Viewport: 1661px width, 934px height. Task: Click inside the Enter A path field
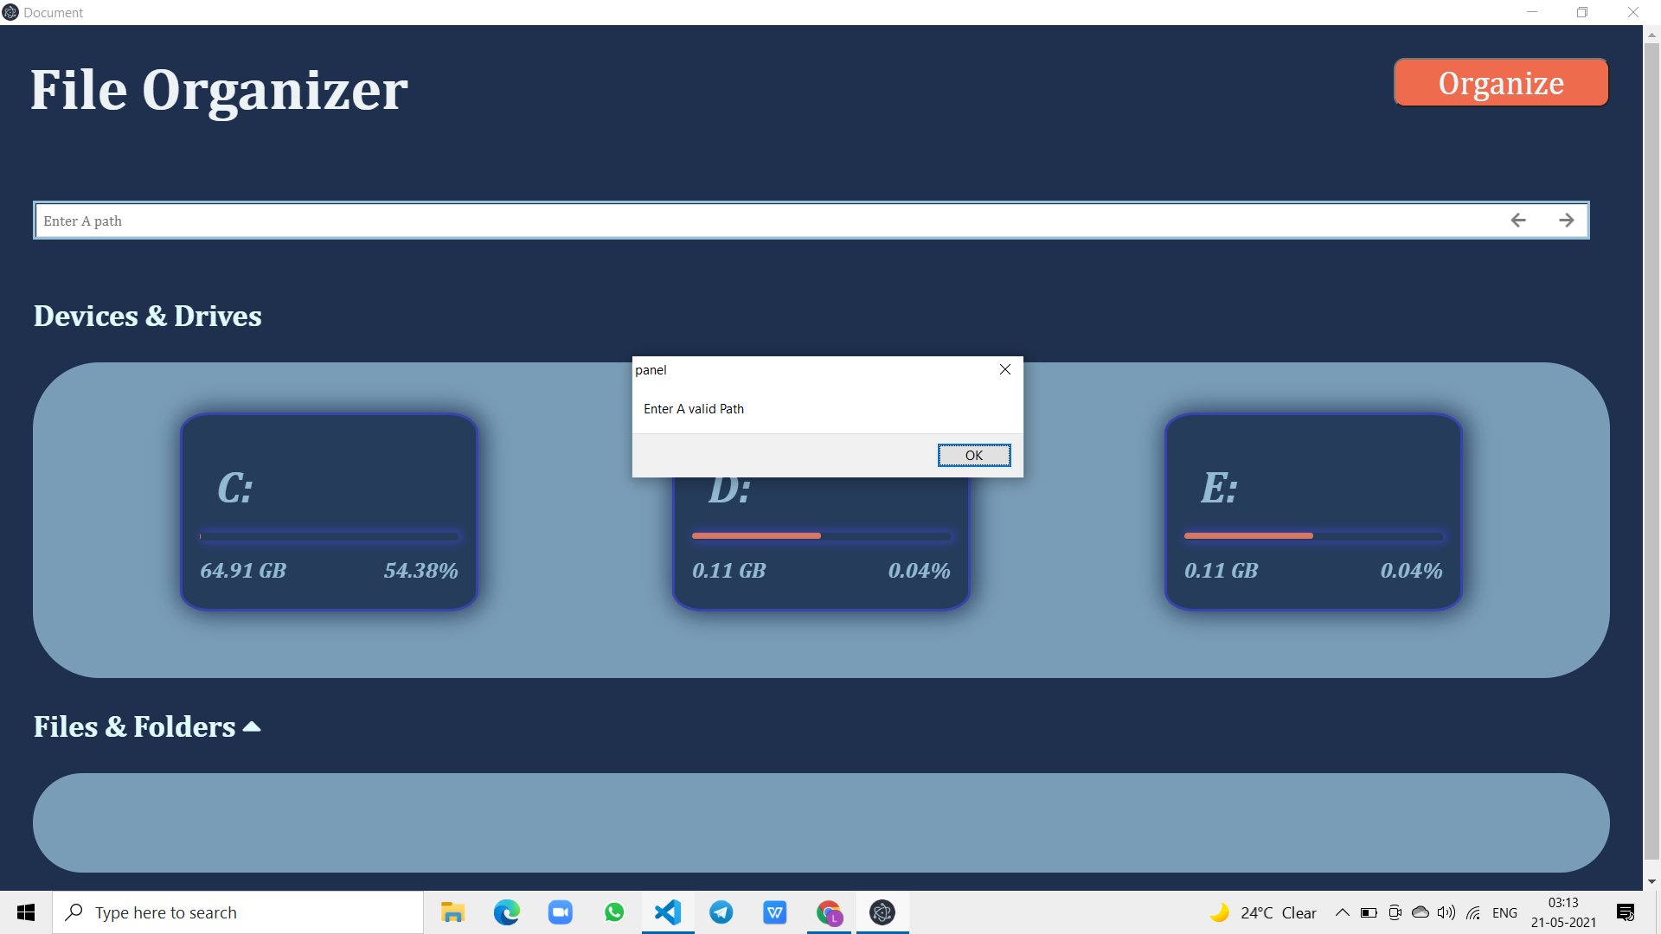pyautogui.click(x=346, y=221)
